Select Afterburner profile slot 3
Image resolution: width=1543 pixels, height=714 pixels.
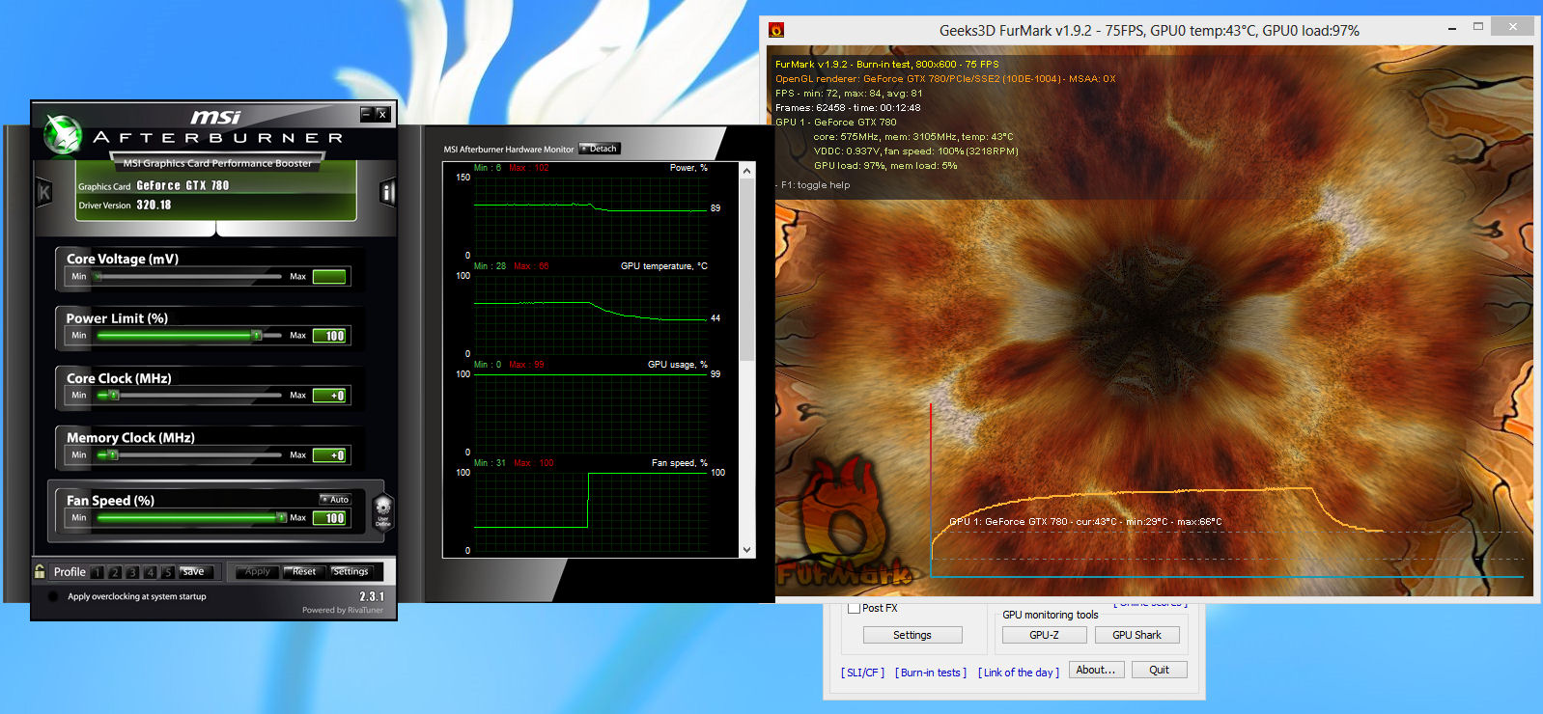132,572
